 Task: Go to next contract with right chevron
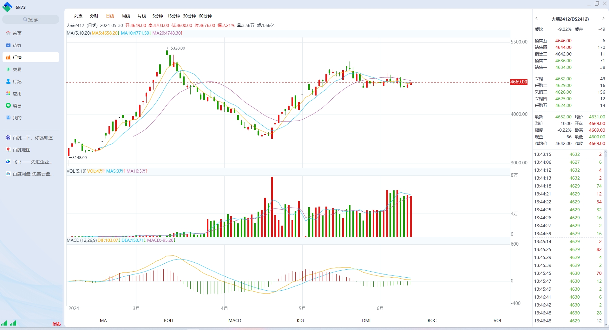603,18
